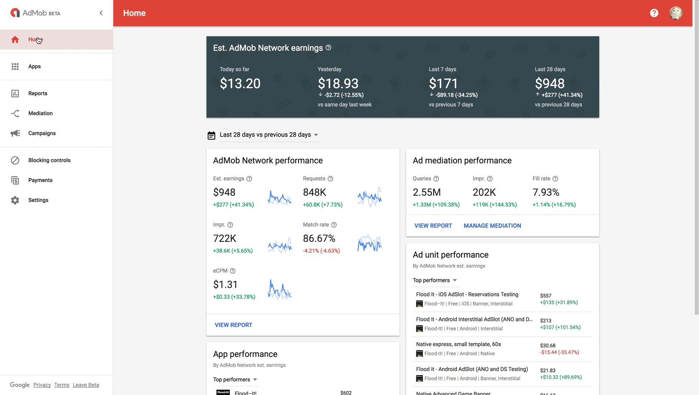
Task: Open Top performers dropdown under App performance
Action: [x=235, y=380]
